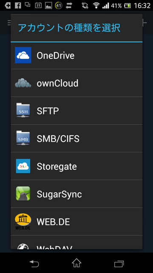The width and height of the screenshot is (153, 273).
Task: Tap the ownCloud grey cloud icon
Action: pyautogui.click(x=23, y=83)
